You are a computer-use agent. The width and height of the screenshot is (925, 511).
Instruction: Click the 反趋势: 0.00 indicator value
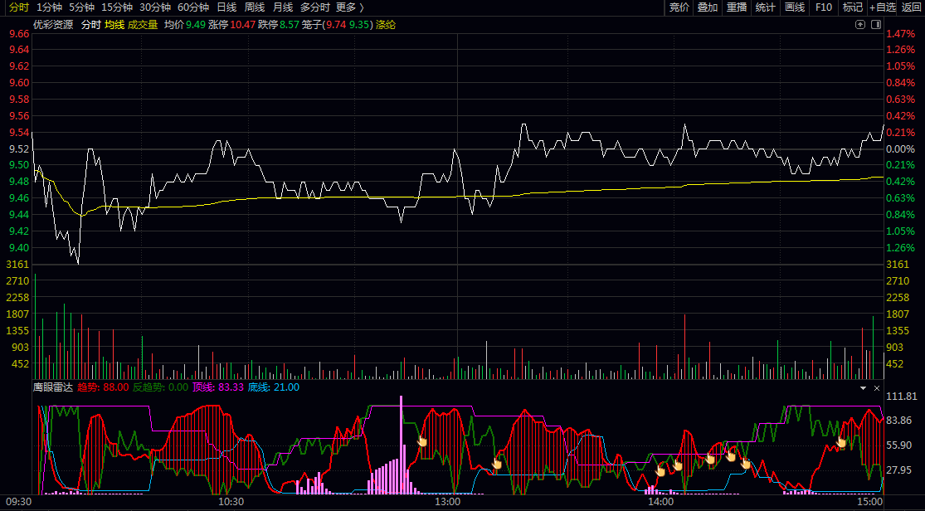coord(160,387)
